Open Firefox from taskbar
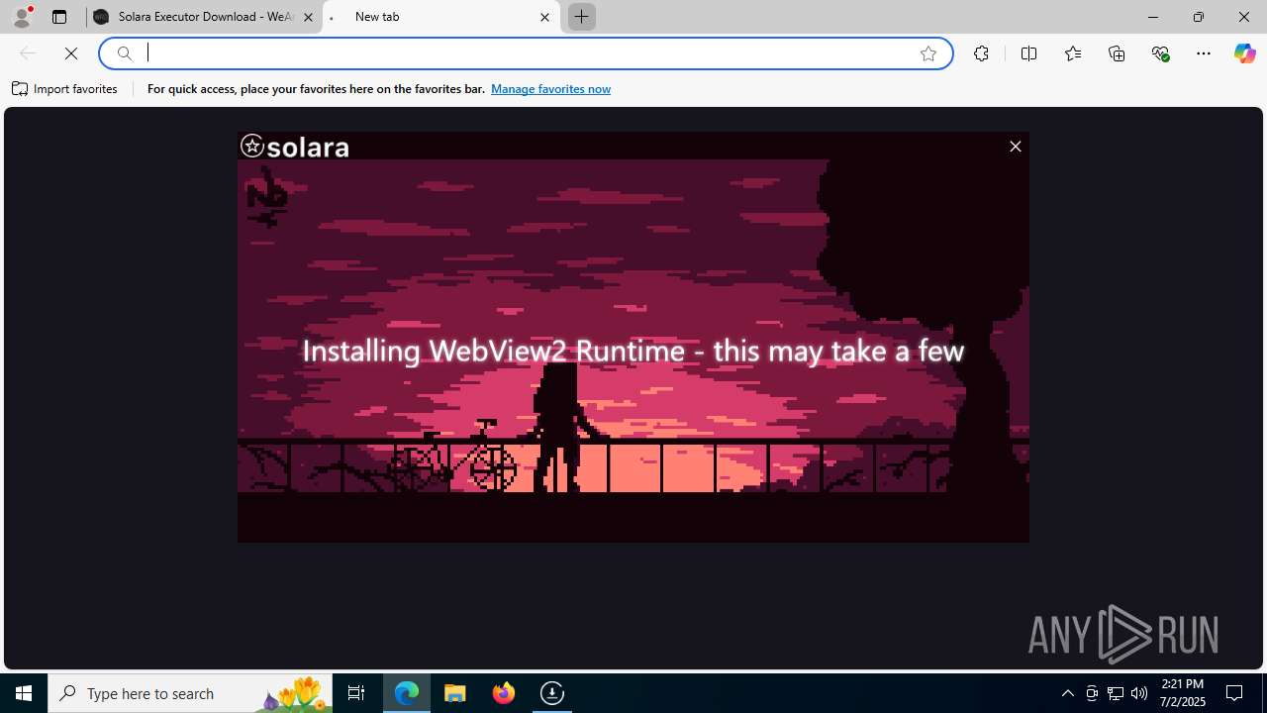 coord(504,693)
